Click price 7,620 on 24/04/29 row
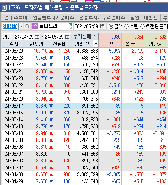This screenshot has width=168, height=185. click(42, 181)
